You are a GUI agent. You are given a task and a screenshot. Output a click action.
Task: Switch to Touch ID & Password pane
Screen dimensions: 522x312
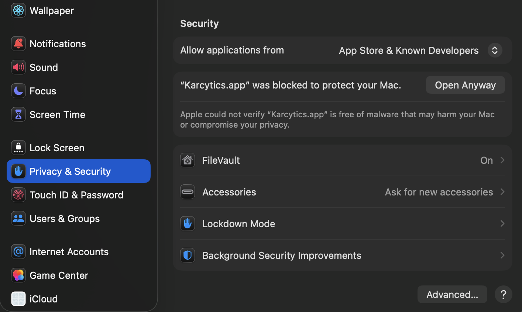point(79,195)
